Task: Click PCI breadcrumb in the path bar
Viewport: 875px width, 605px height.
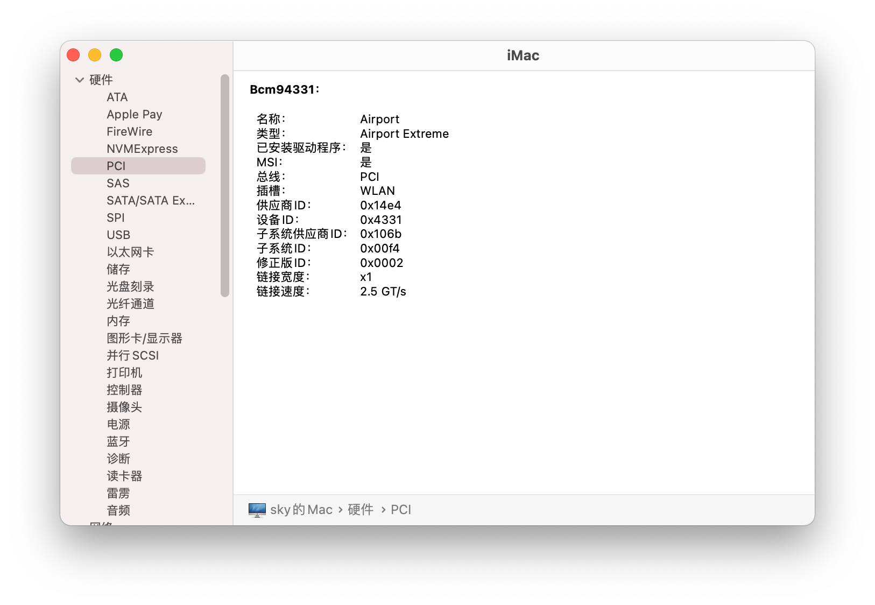Action: coord(401,510)
